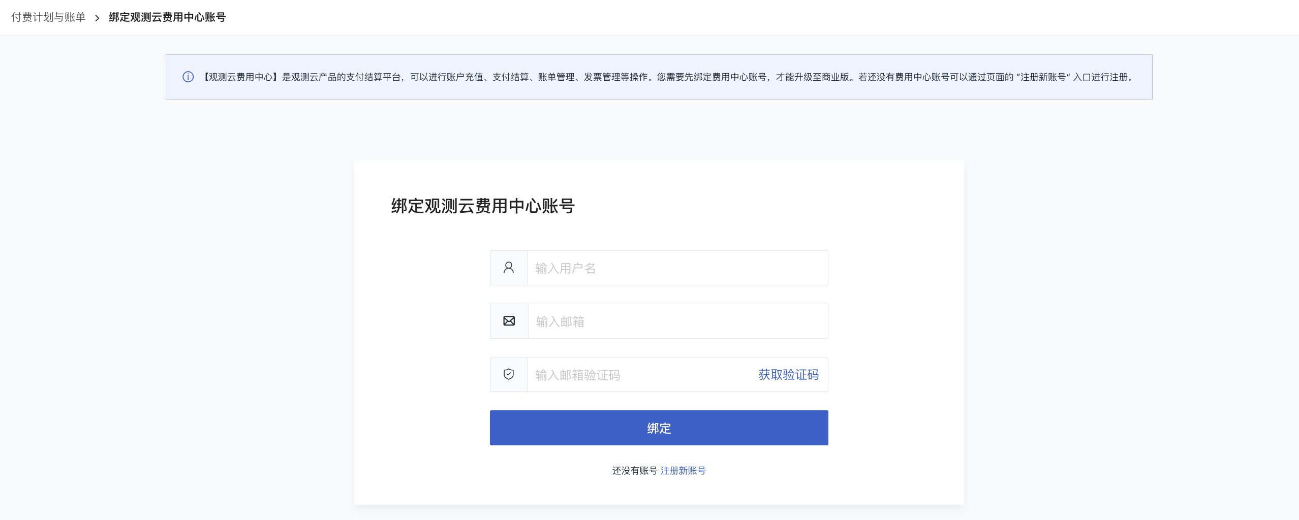Go back to 付费计划与账单 breadcrumb
1299x520 pixels.
(x=48, y=17)
